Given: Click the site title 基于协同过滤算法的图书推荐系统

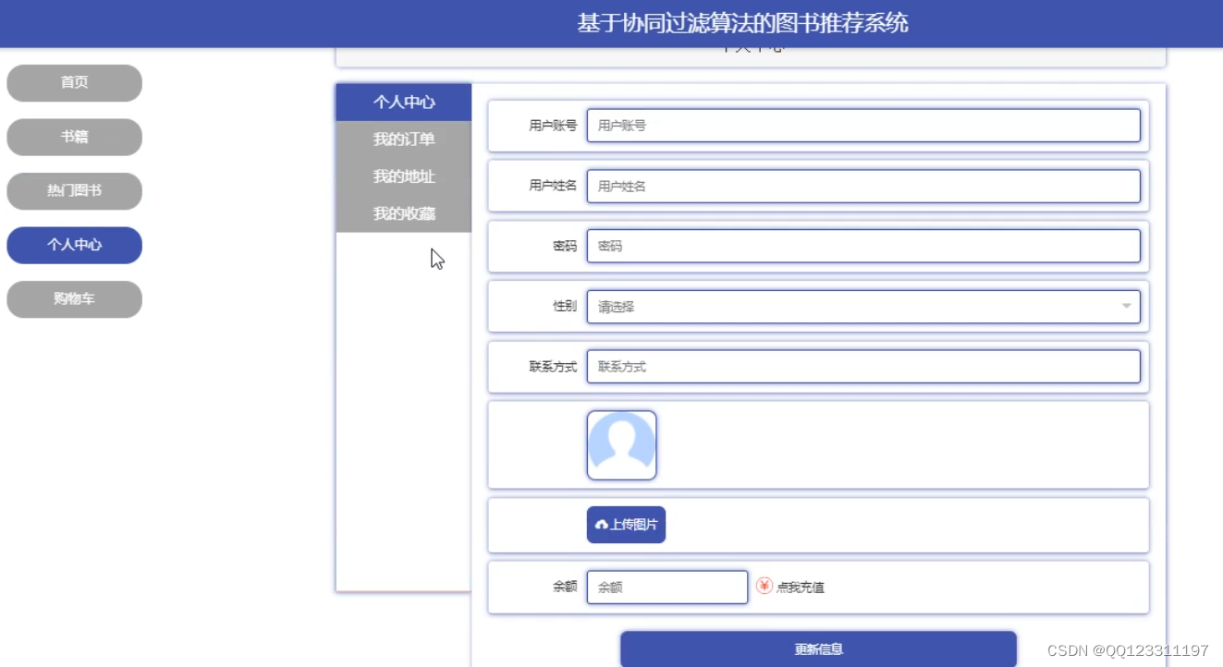Looking at the screenshot, I should pos(742,23).
